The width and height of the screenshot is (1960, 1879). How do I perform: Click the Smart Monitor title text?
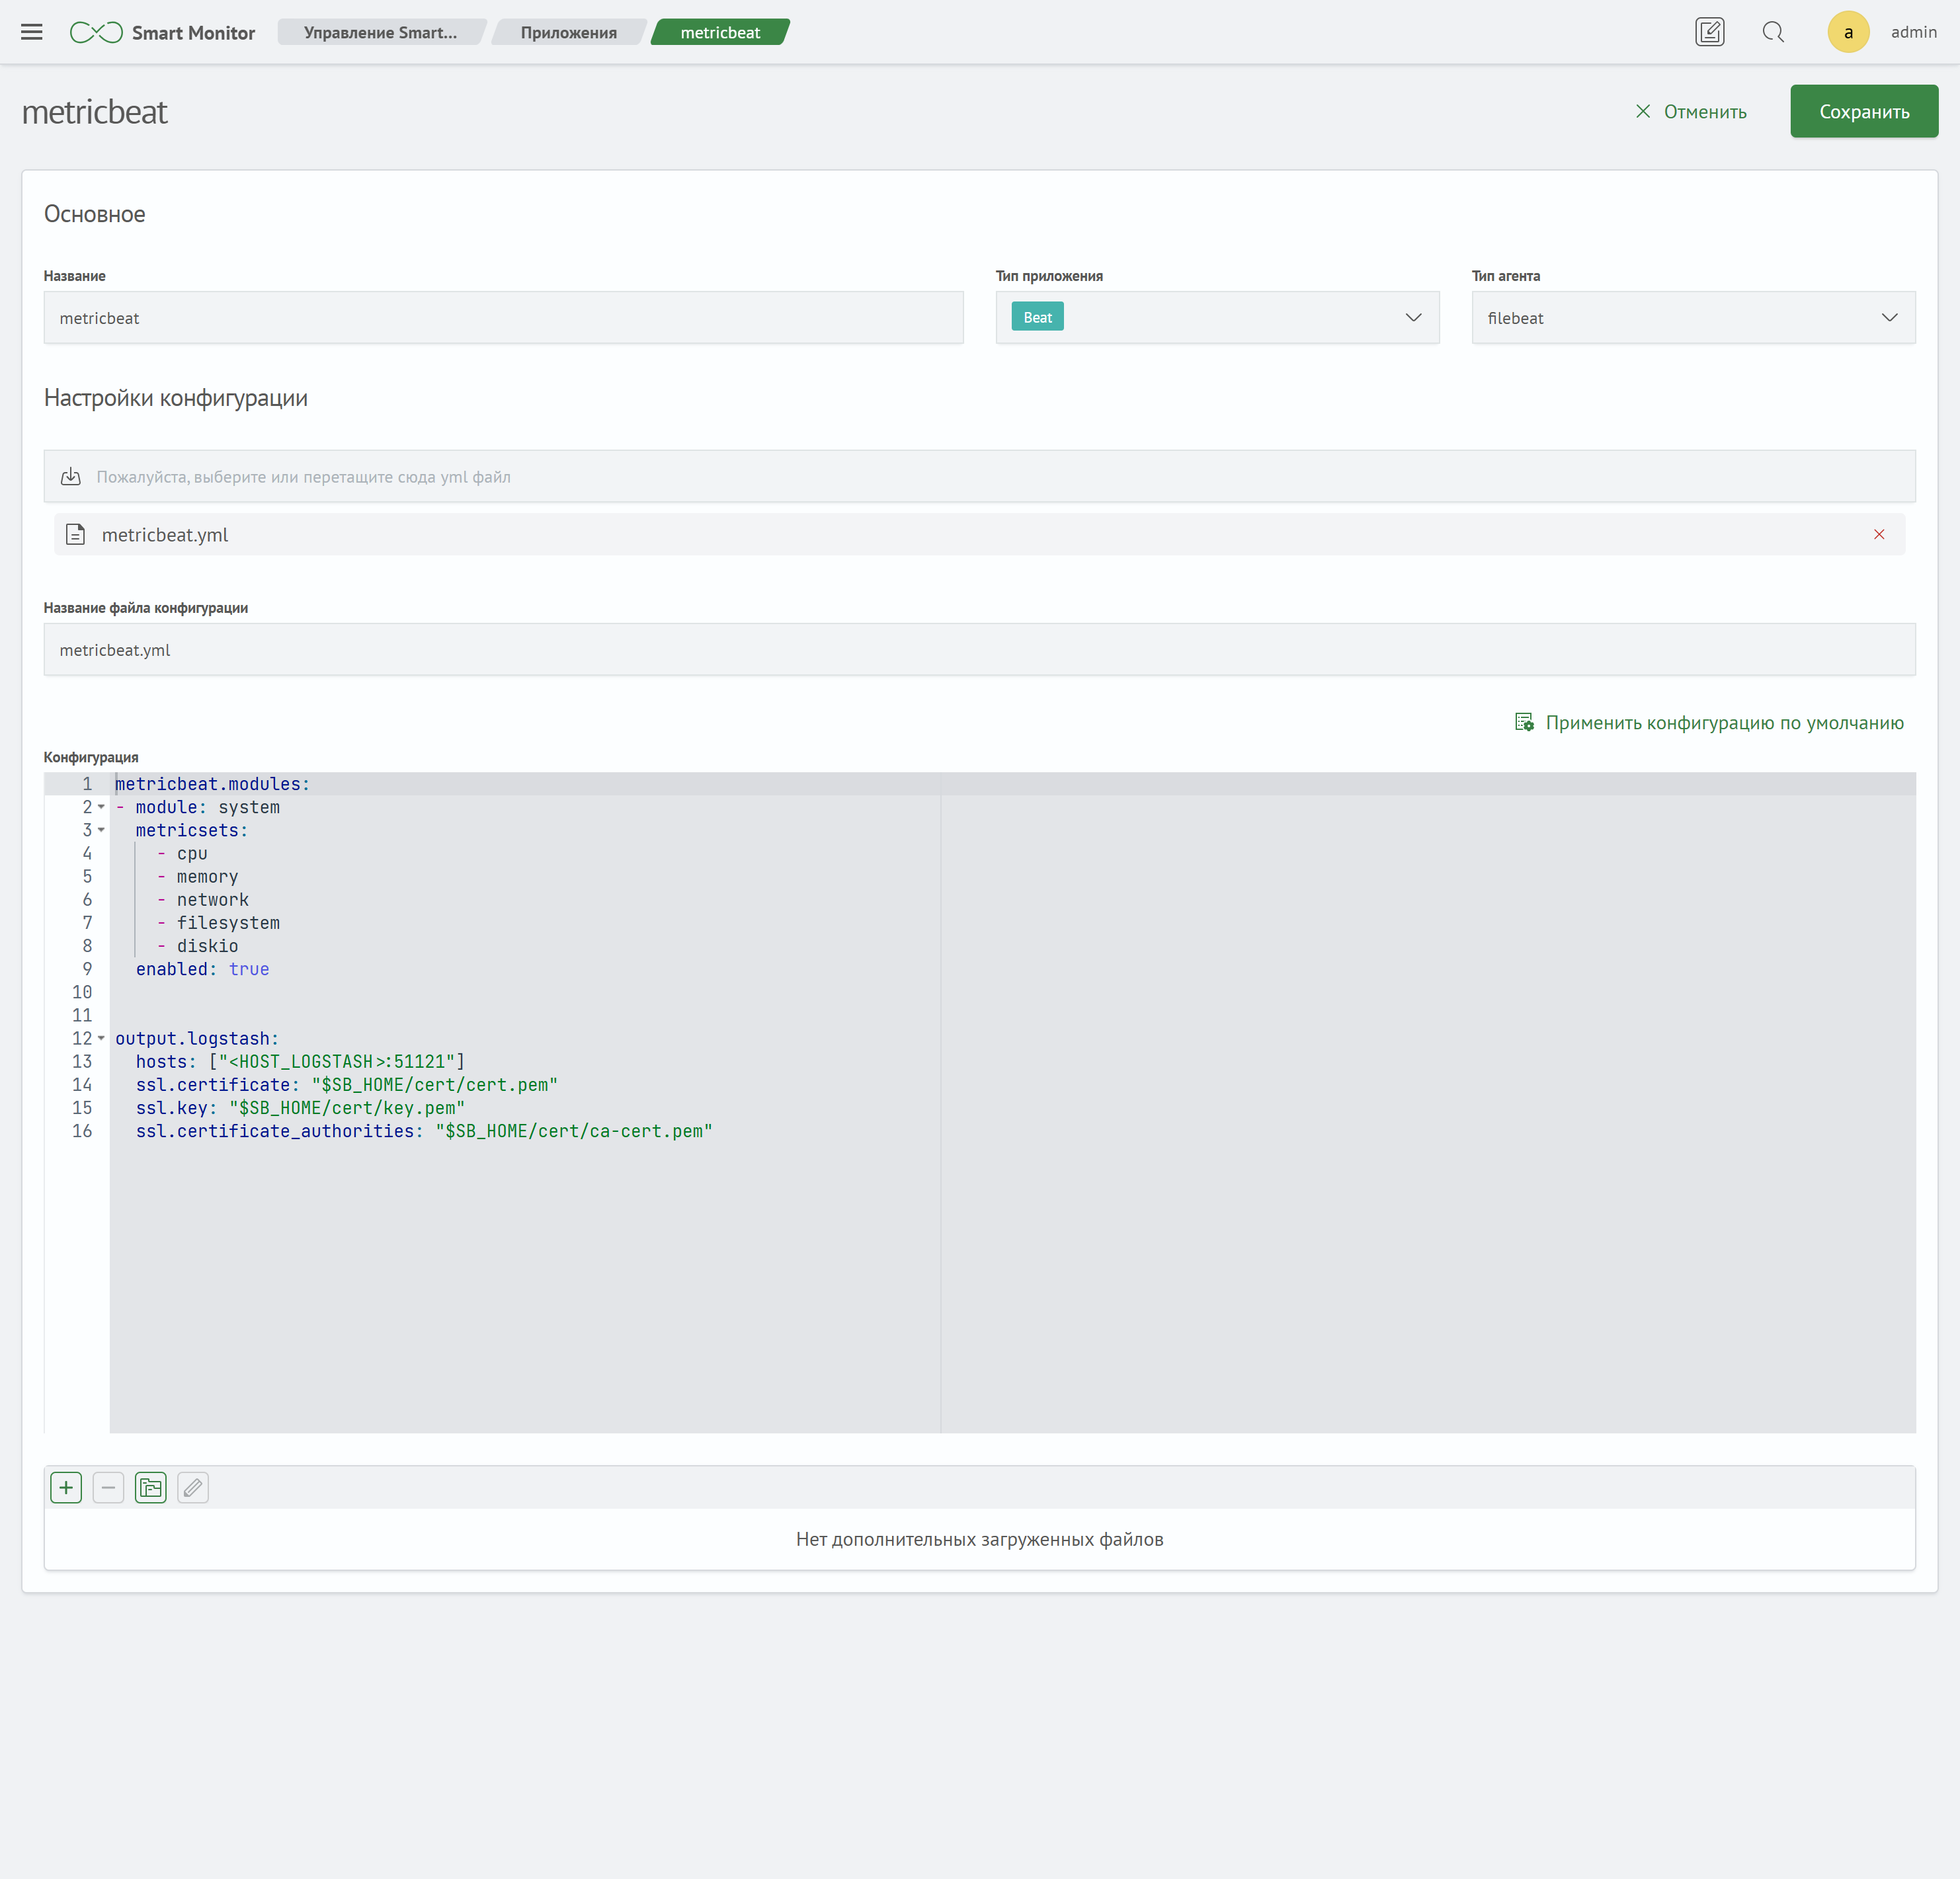[193, 32]
